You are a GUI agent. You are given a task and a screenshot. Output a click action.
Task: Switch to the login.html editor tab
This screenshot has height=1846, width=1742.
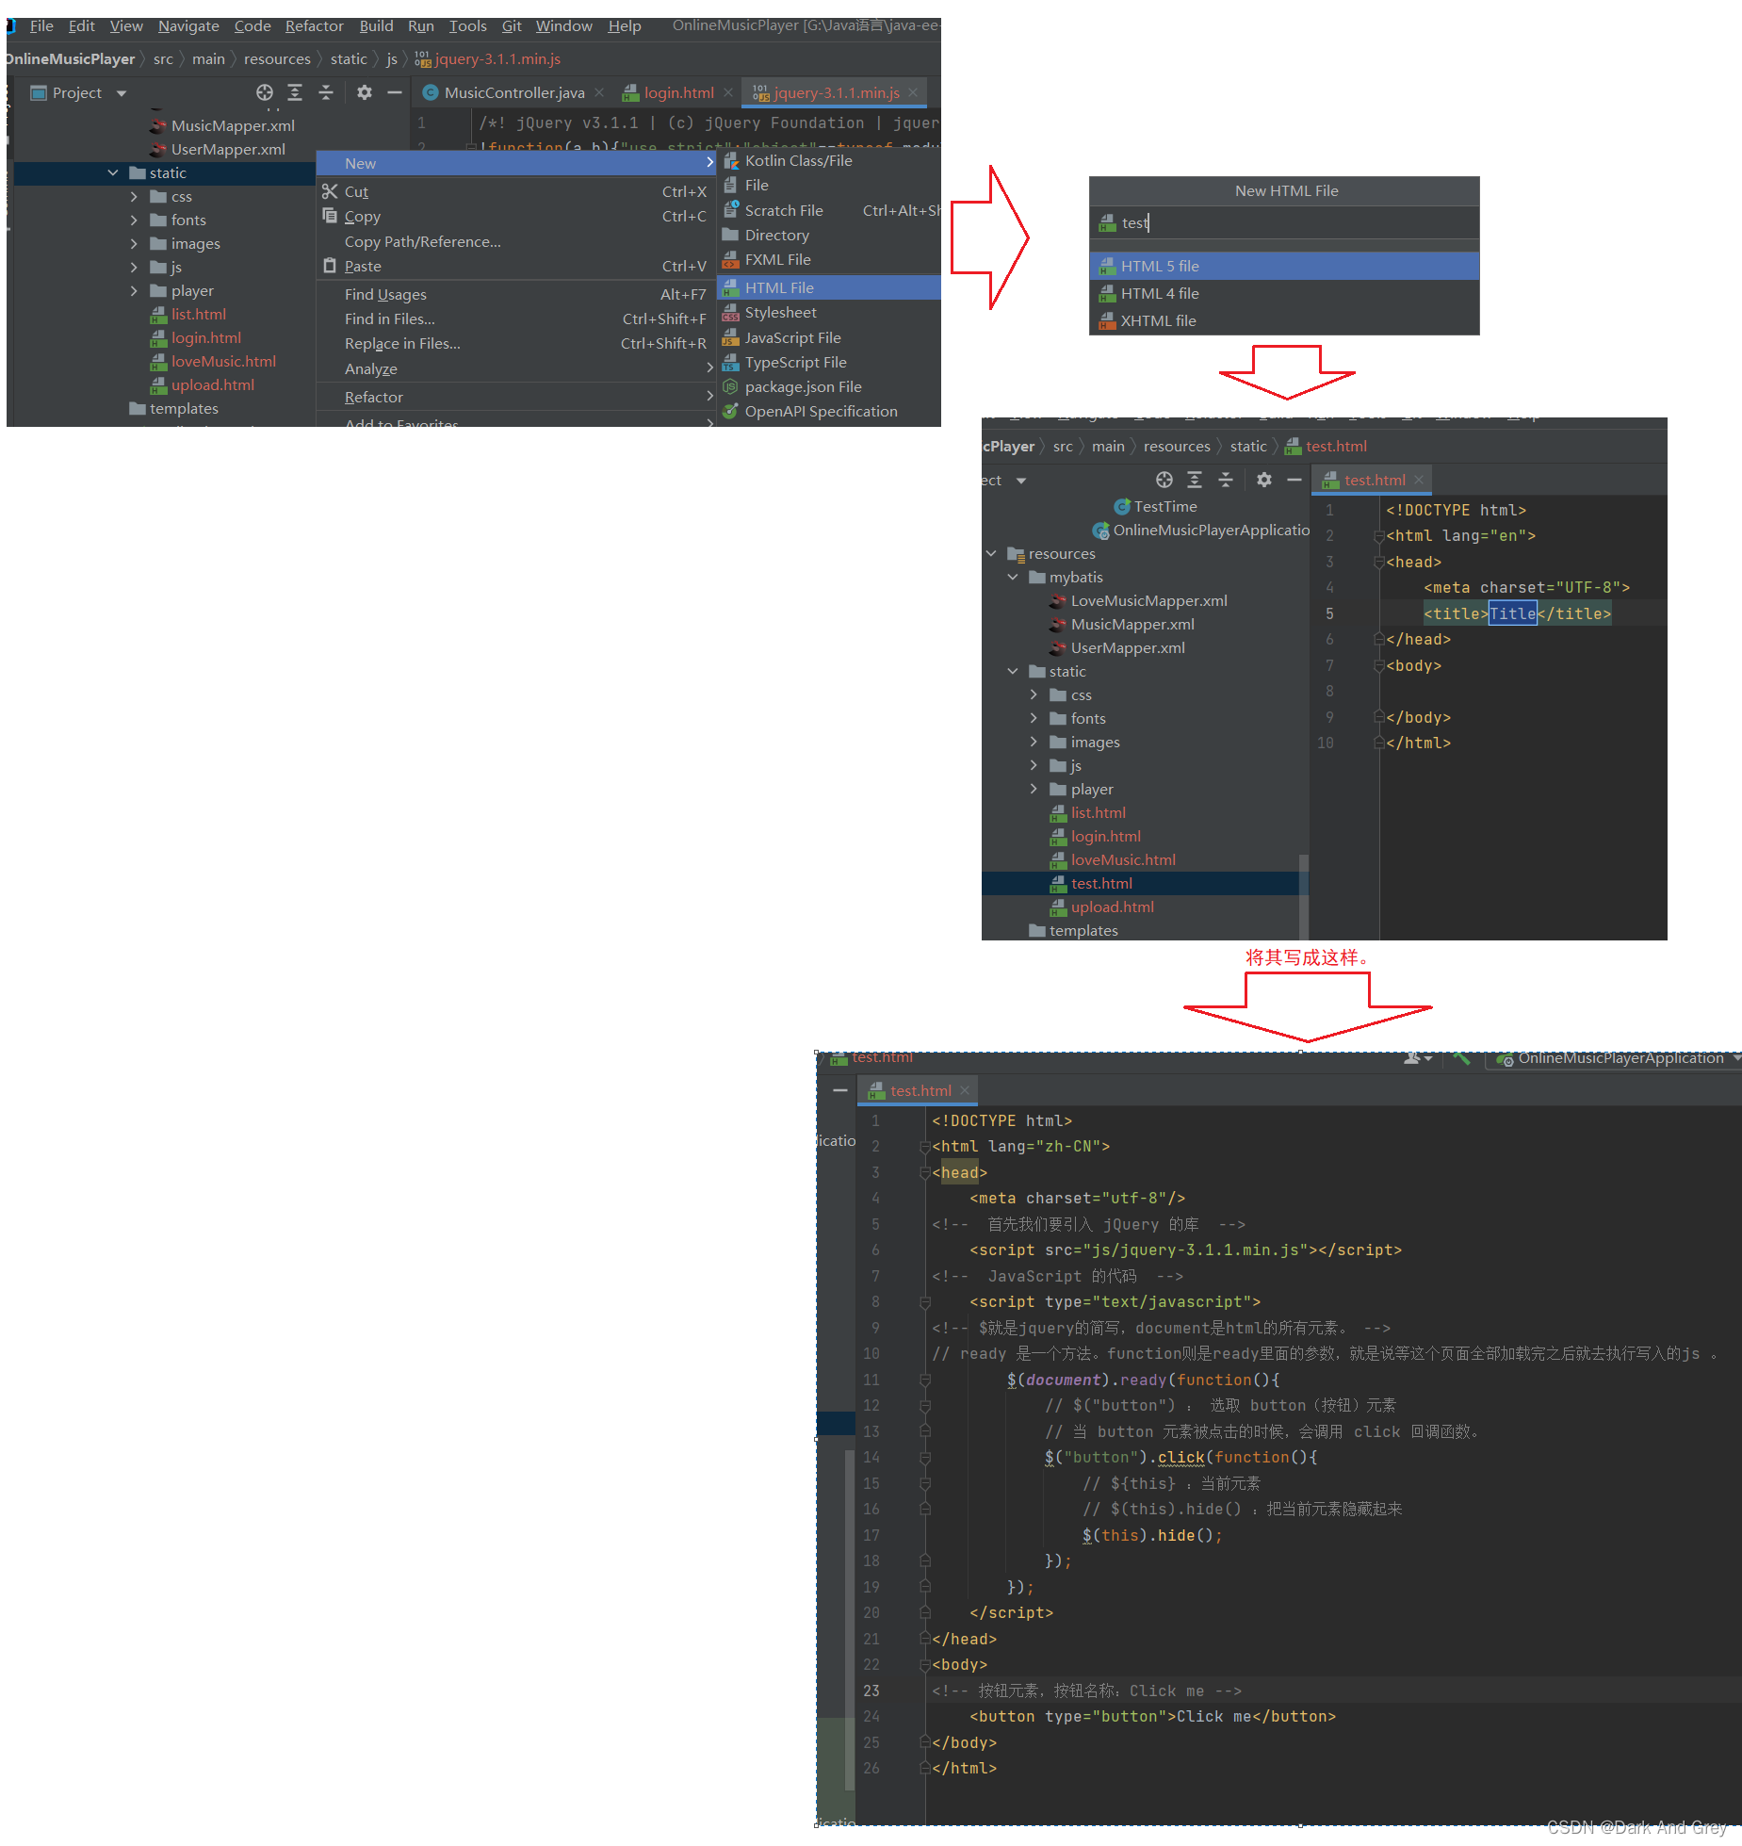(678, 92)
